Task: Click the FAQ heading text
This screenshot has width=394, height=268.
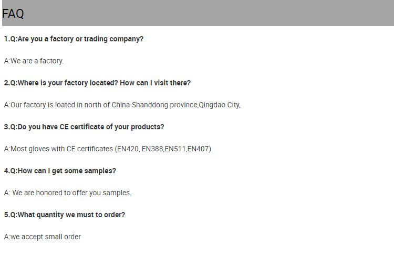Action: point(13,14)
